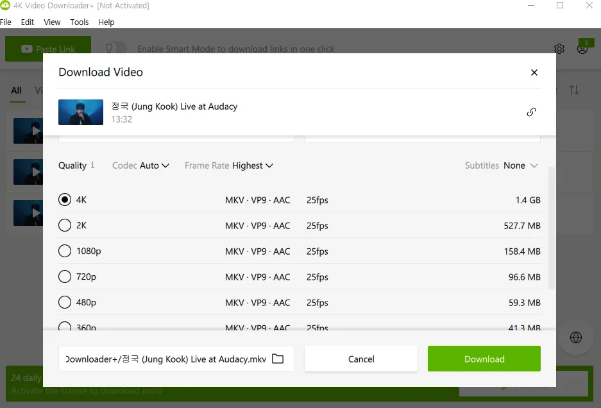Viewport: 601px width, 408px height.
Task: Open quality info icon next to Quality
Action: tap(92, 165)
